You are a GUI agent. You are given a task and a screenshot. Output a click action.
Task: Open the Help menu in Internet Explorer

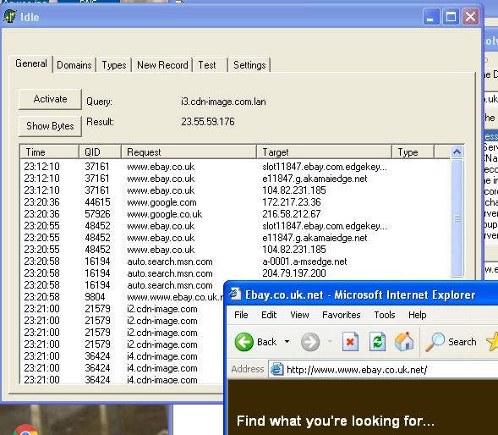(418, 315)
